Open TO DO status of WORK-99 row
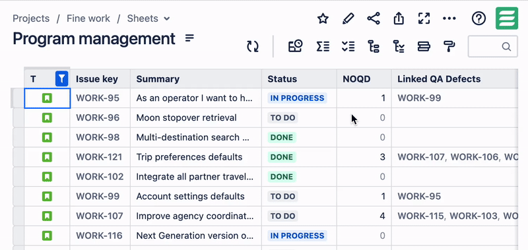The image size is (528, 250). (282, 196)
